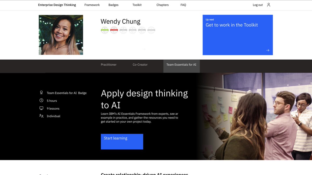Open the Framework menu item
The height and width of the screenshot is (175, 312).
92,5
